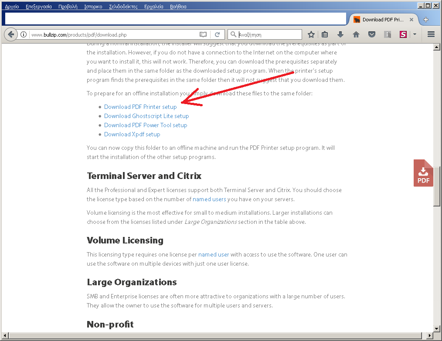Screen dimensions: 442x341
Task: Select the Download PDF Printer tab
Action: pyautogui.click(x=383, y=20)
